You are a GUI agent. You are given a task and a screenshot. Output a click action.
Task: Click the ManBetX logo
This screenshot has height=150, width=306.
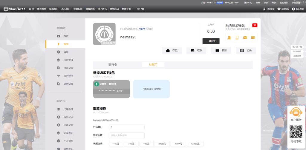point(15,9)
